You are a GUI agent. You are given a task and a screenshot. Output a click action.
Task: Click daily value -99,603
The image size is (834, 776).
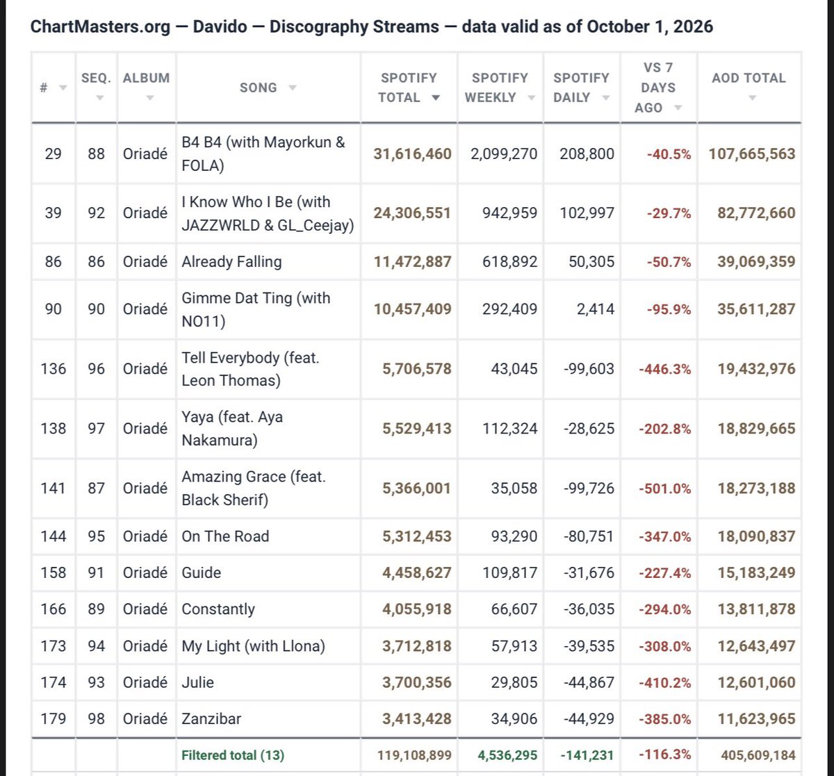[x=588, y=369]
